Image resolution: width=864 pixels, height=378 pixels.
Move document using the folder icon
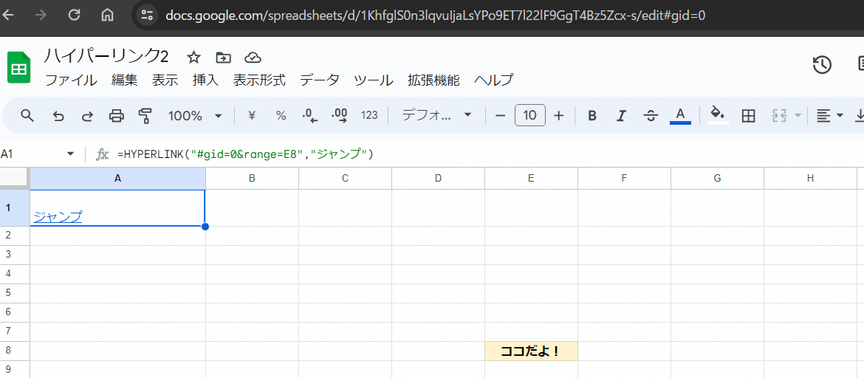[x=223, y=58]
